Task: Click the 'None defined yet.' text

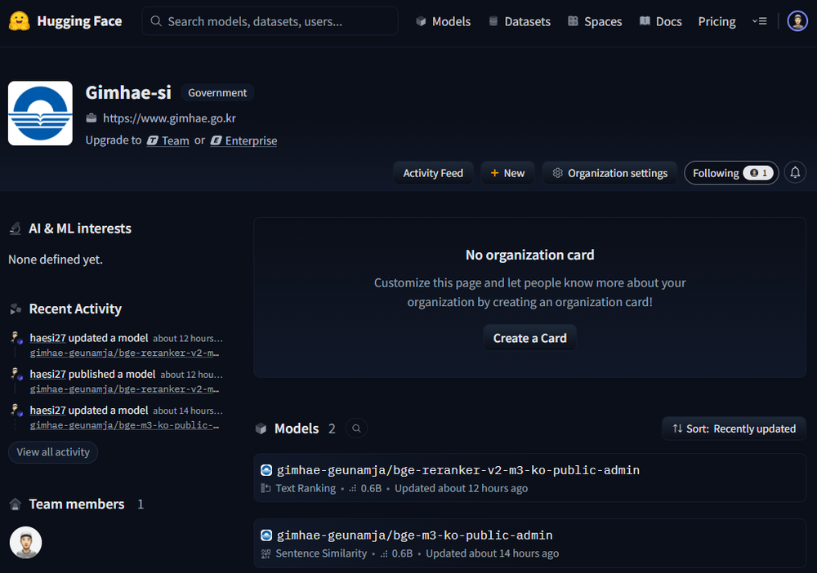Action: pos(56,260)
